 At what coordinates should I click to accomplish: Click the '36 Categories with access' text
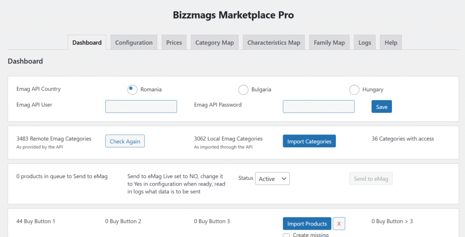(403, 139)
